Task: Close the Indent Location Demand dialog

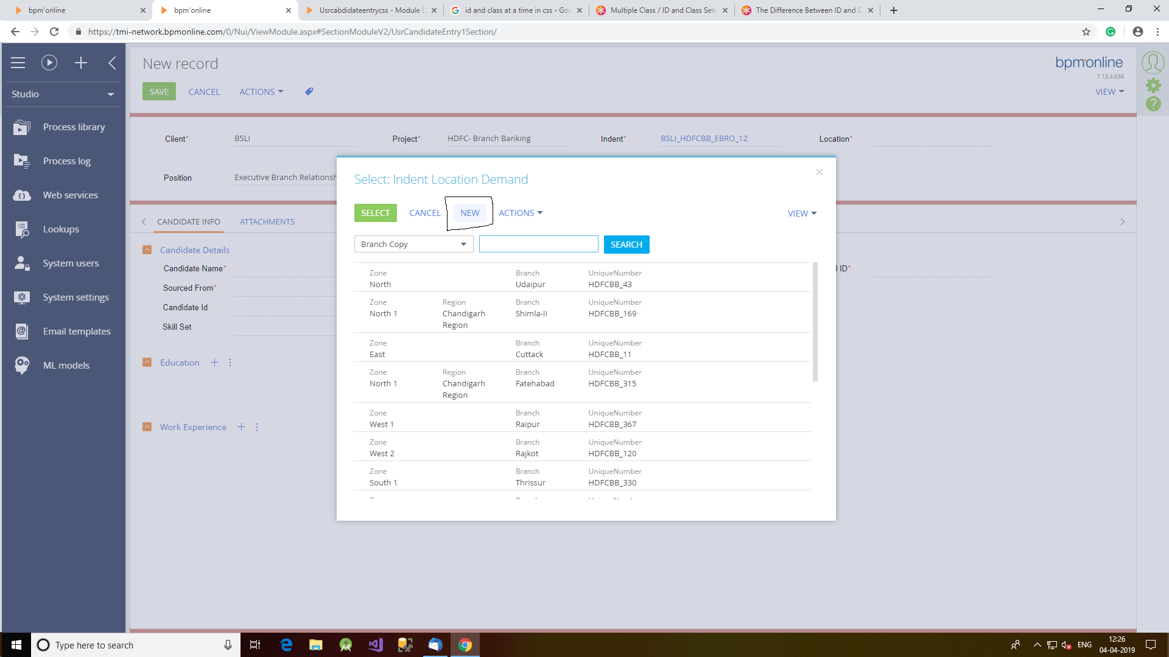Action: coord(820,172)
